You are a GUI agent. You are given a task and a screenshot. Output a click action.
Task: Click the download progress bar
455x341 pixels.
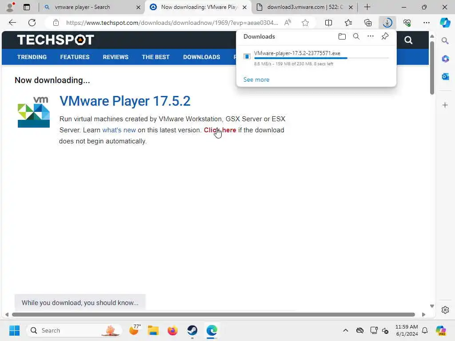322,58
